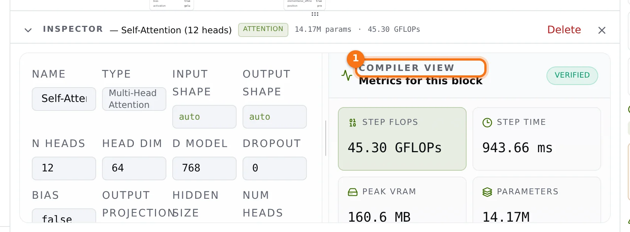
Task: Select the Step Time metric card
Action: point(537,139)
